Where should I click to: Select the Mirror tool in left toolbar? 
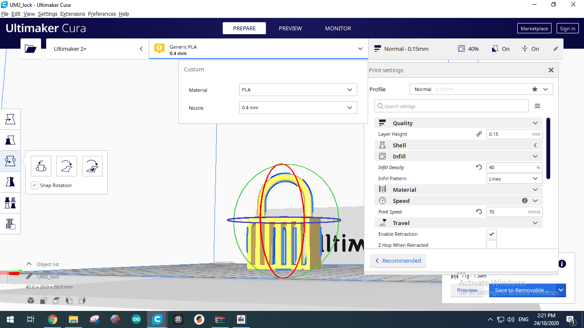10,182
